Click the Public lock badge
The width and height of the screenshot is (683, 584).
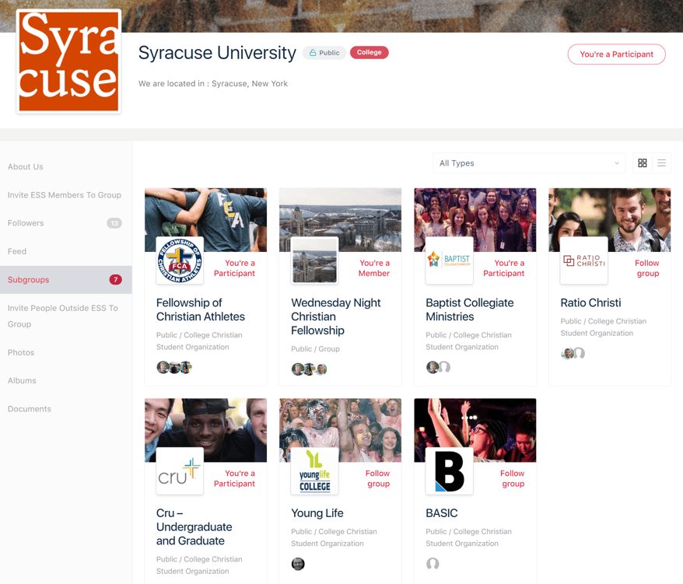[x=324, y=53]
